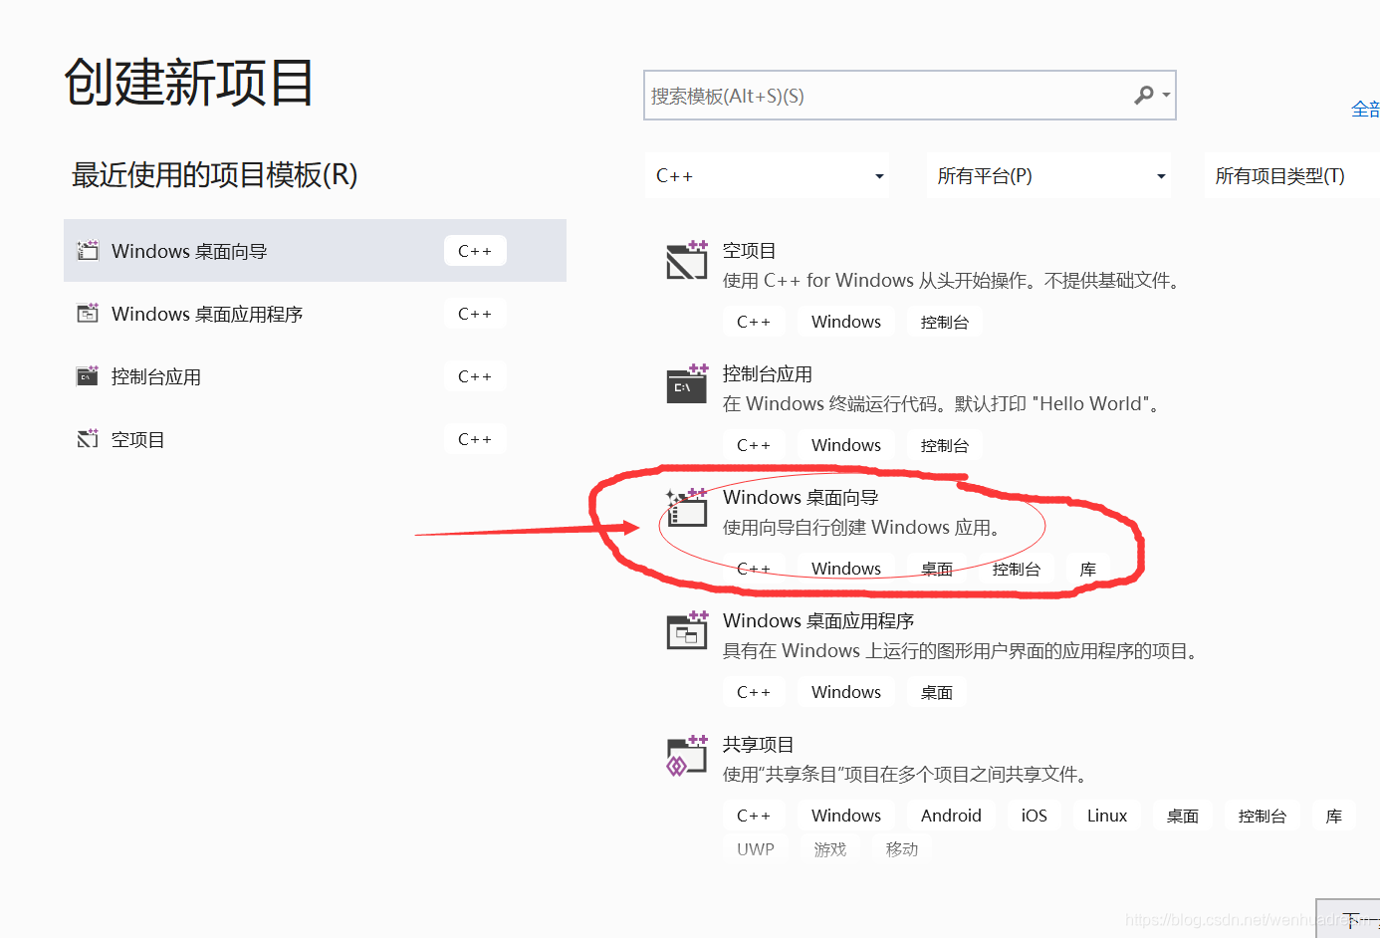Click 桌面 tag under Windows 桌面向导 template
Screen dimensions: 1380x938
[x=937, y=569]
